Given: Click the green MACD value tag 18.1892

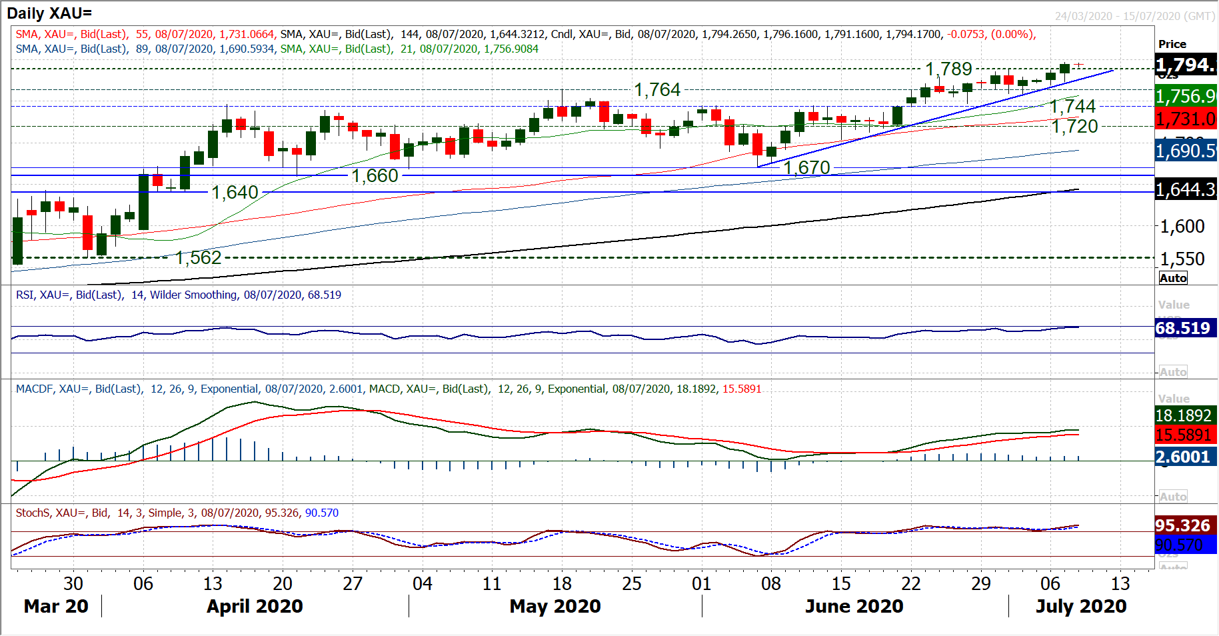Looking at the screenshot, I should pyautogui.click(x=1182, y=416).
